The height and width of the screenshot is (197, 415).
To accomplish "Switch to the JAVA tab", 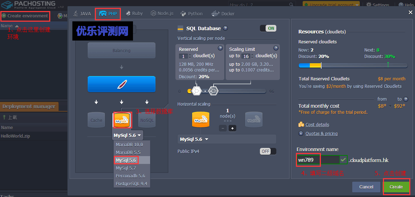I will pyautogui.click(x=82, y=14).
